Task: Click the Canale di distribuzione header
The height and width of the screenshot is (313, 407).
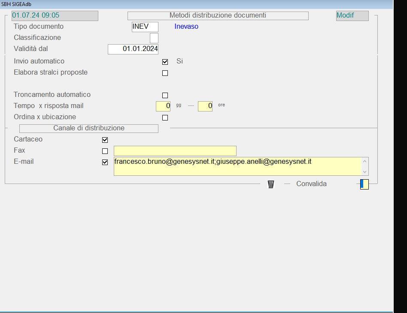Action: (89, 128)
